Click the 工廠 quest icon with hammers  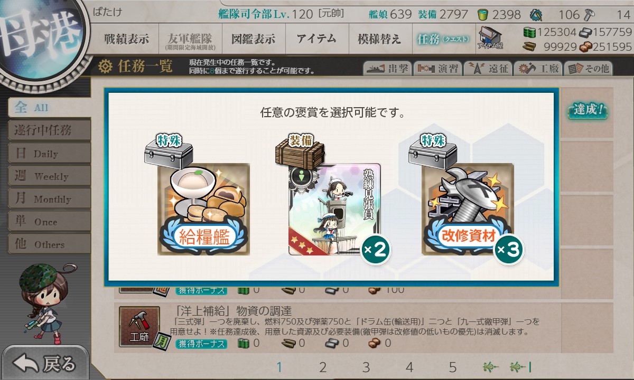click(139, 326)
